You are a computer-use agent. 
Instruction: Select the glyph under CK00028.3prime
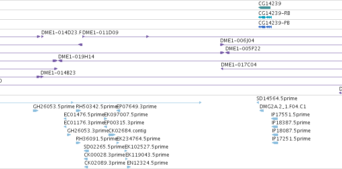point(86,159)
